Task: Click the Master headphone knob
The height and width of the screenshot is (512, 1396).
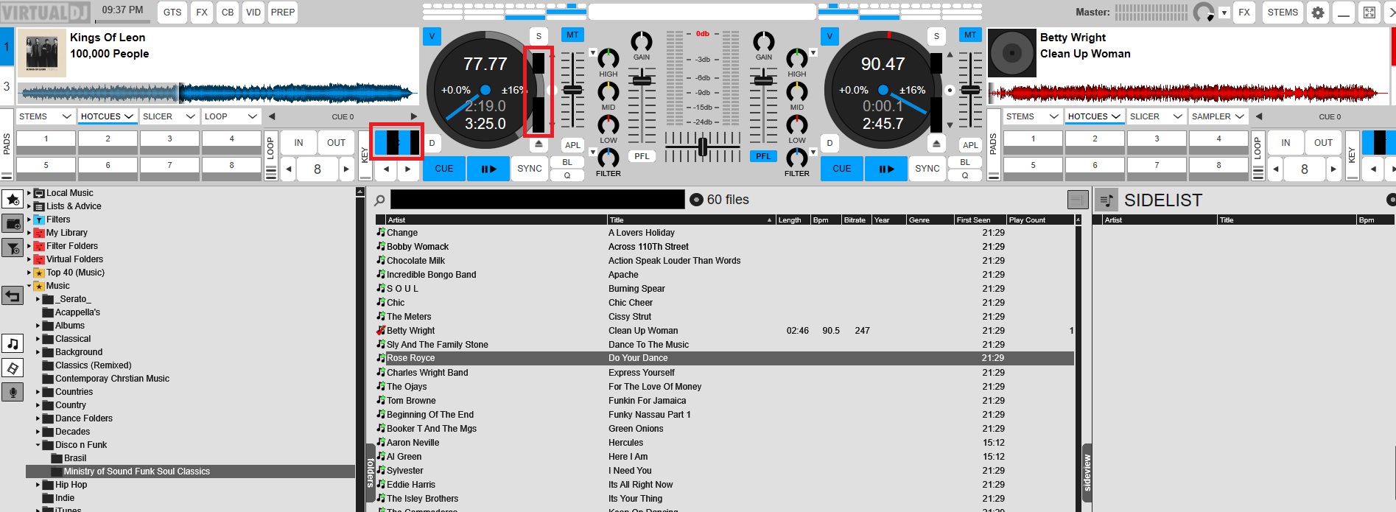Action: (x=1203, y=13)
